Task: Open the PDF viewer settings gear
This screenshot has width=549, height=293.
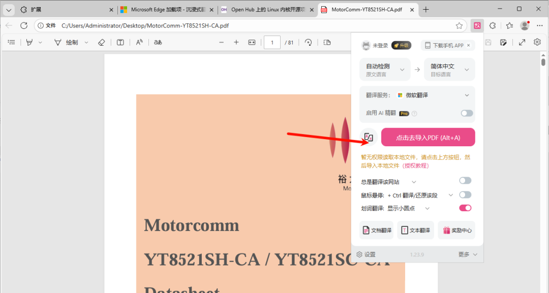Action: coord(537,42)
